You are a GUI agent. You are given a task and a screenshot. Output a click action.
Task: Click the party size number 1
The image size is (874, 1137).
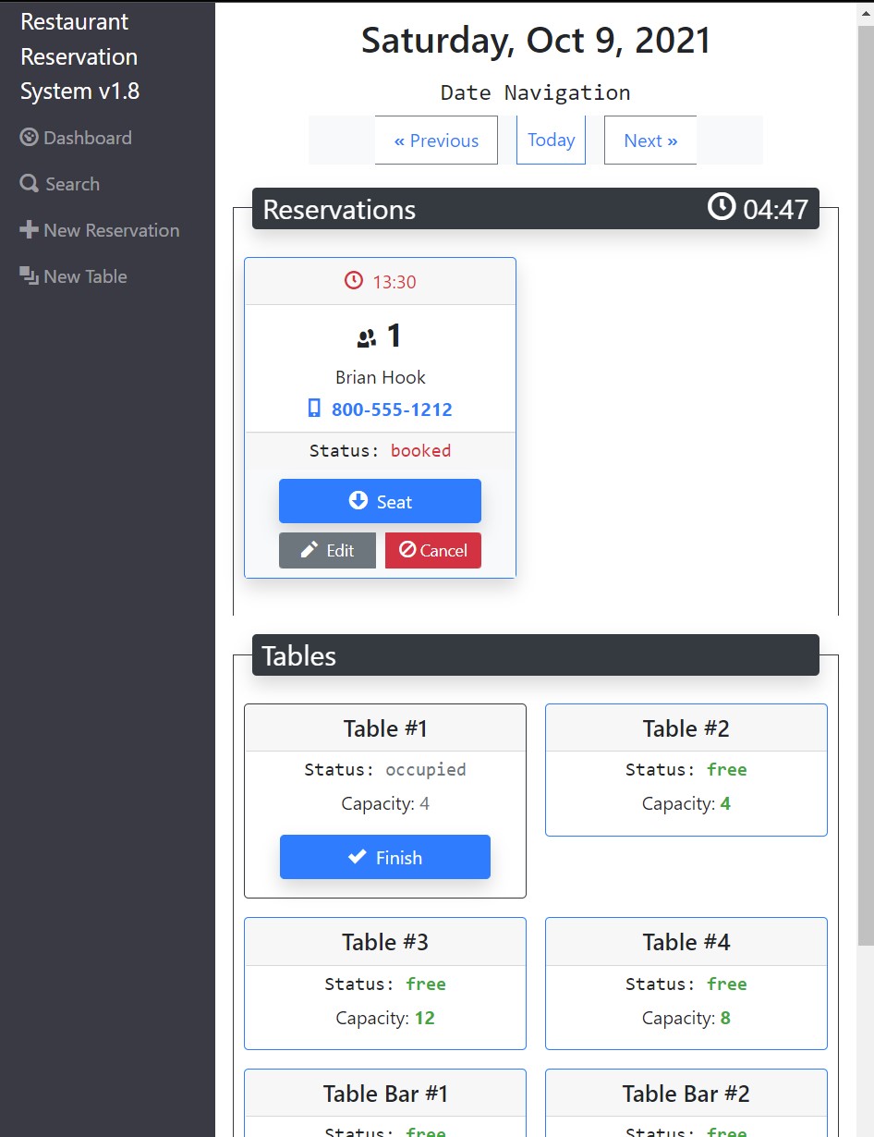(x=395, y=336)
